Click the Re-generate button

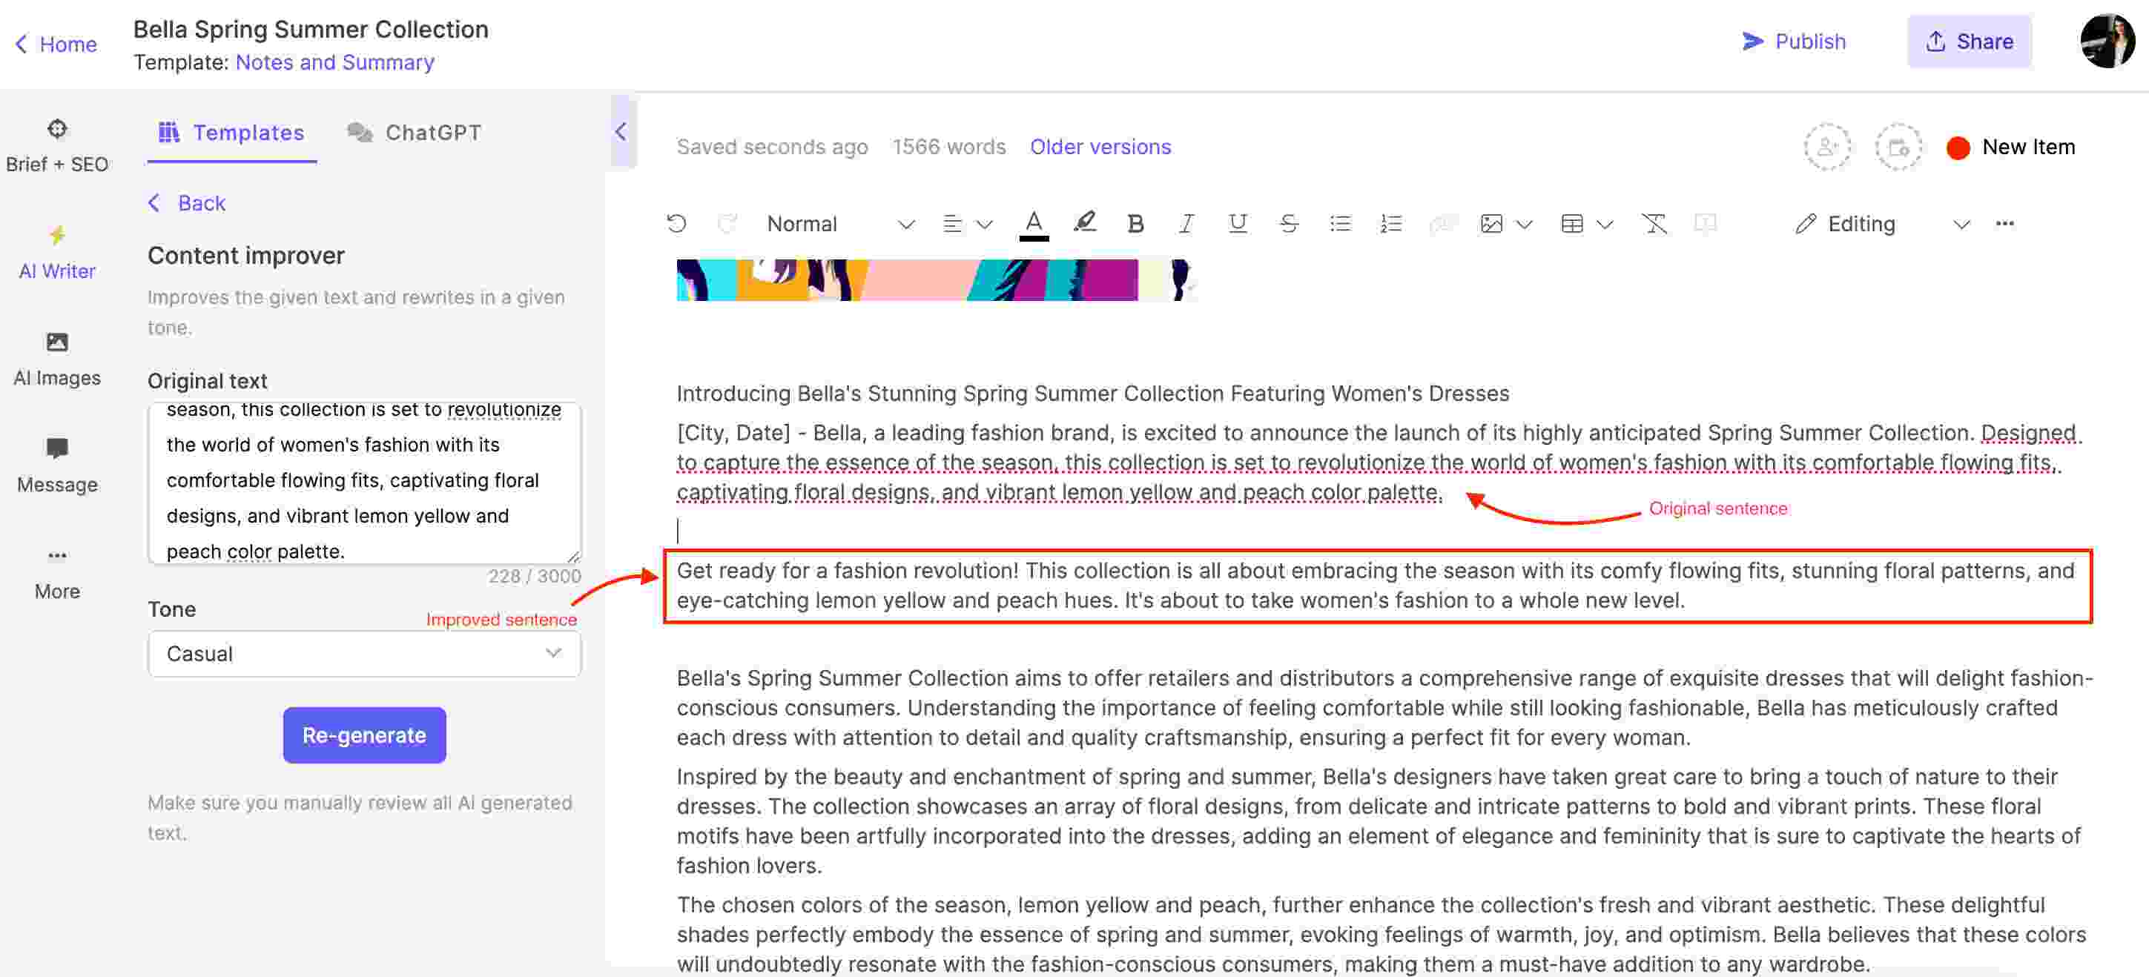(x=363, y=735)
